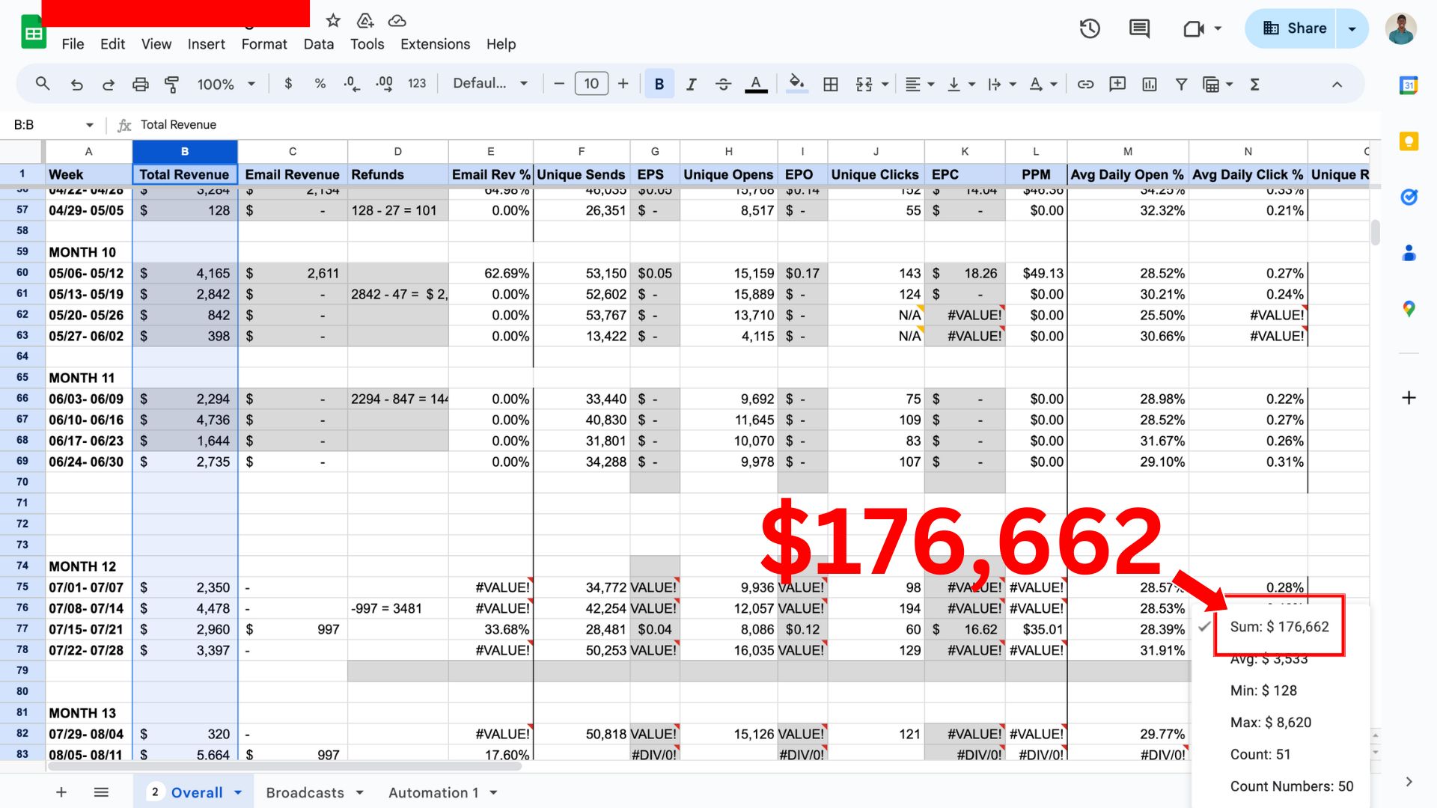Collapse the toolbar menus chevron

coord(1337,84)
